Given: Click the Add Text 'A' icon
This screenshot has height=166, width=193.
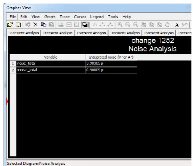Looking at the screenshot, I should coord(177,25).
